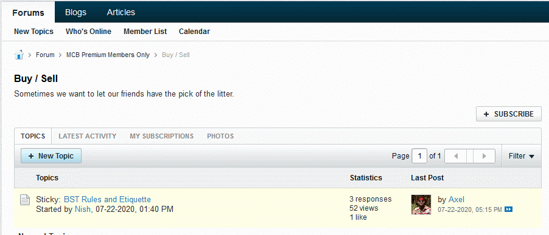The image size is (549, 235).
Task: Open BST Rules and Etiquette topic
Action: pyautogui.click(x=107, y=200)
